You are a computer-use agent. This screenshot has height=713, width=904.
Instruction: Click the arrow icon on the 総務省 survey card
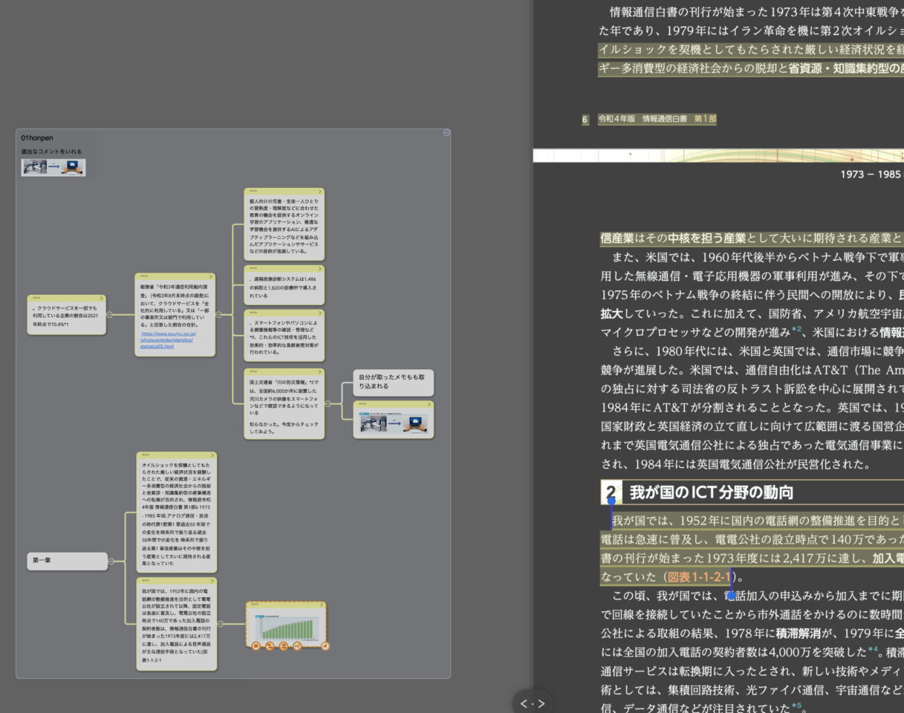point(211,276)
